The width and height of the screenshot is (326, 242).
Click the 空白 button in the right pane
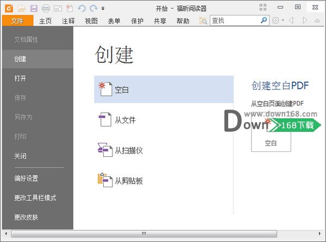[x=271, y=133]
